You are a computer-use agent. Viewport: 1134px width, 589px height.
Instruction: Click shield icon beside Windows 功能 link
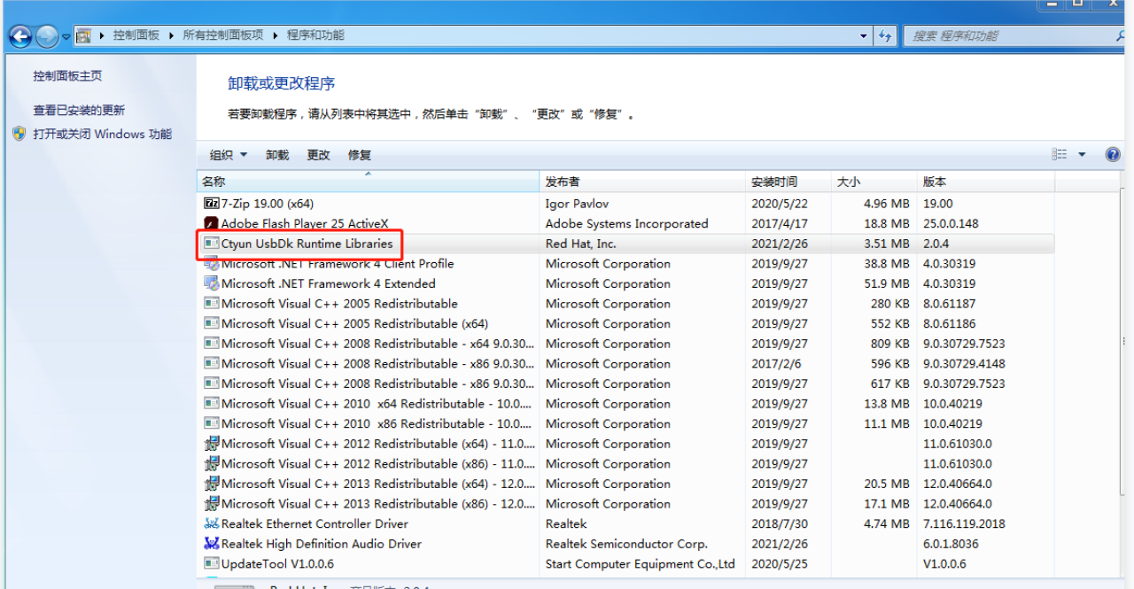[19, 134]
